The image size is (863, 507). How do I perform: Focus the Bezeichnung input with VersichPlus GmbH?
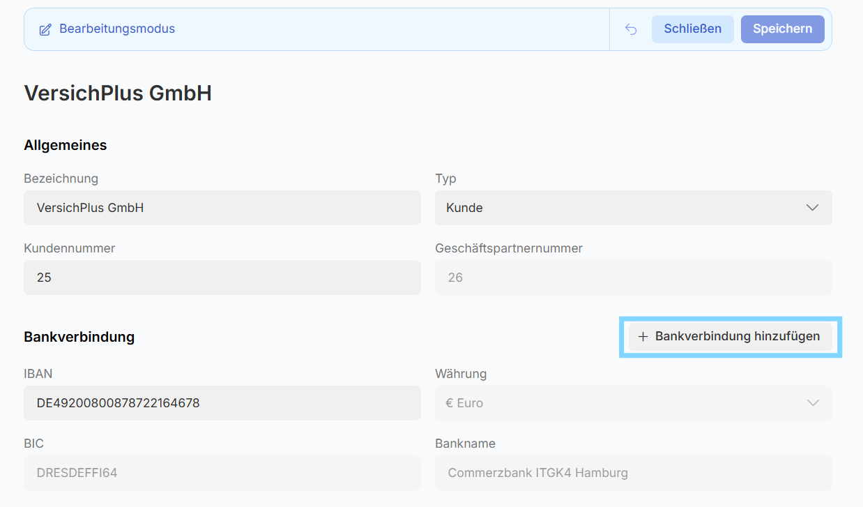(x=222, y=208)
